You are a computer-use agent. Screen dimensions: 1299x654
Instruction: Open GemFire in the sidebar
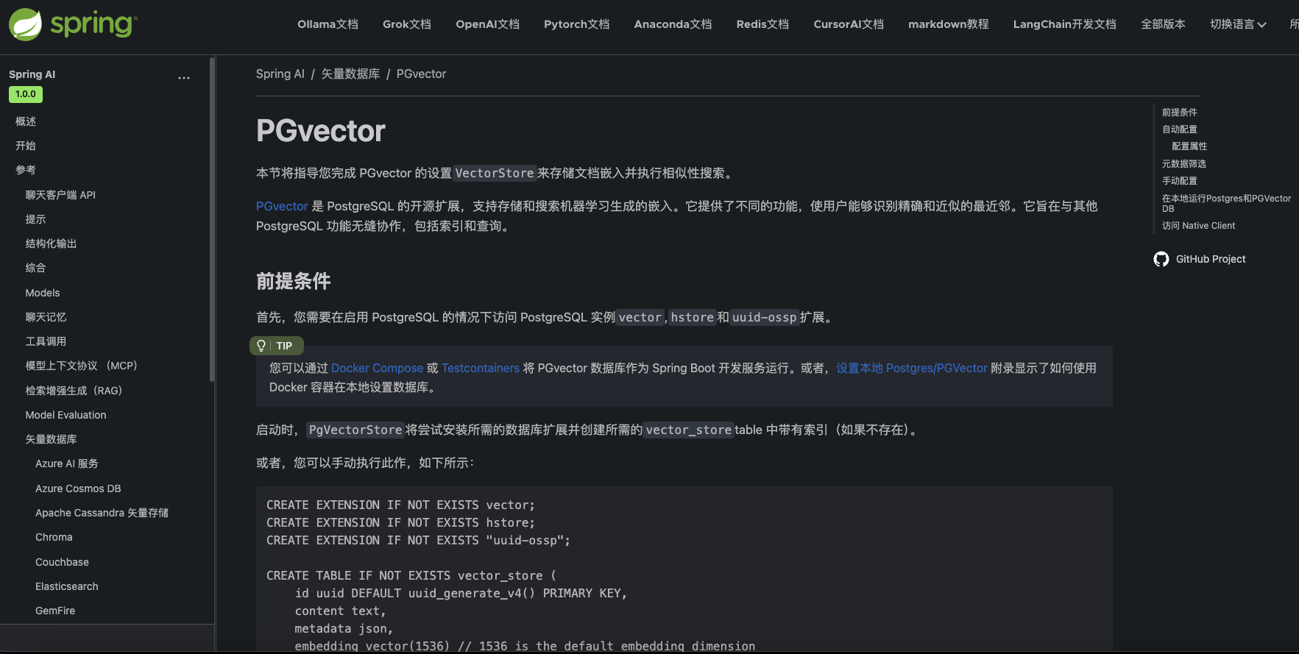pyautogui.click(x=55, y=611)
